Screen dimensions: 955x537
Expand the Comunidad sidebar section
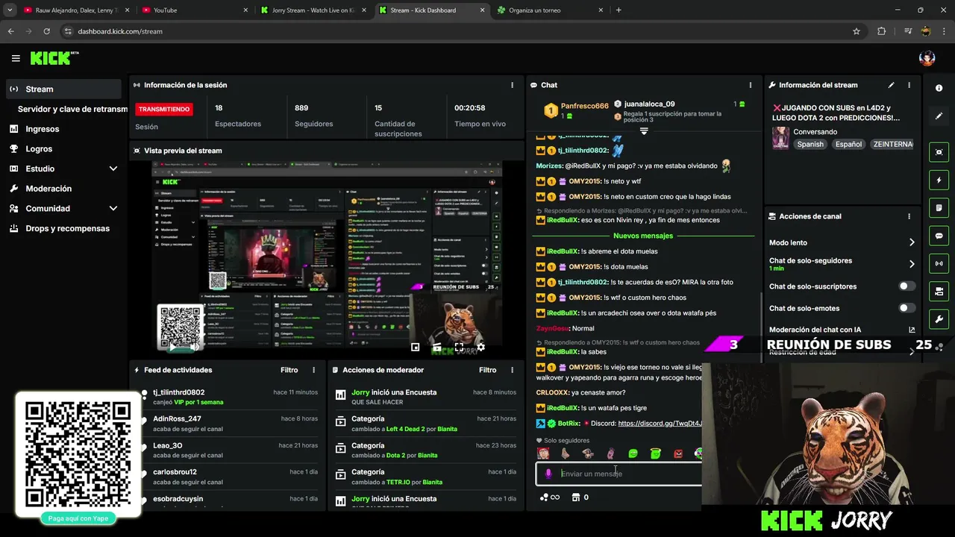(113, 209)
